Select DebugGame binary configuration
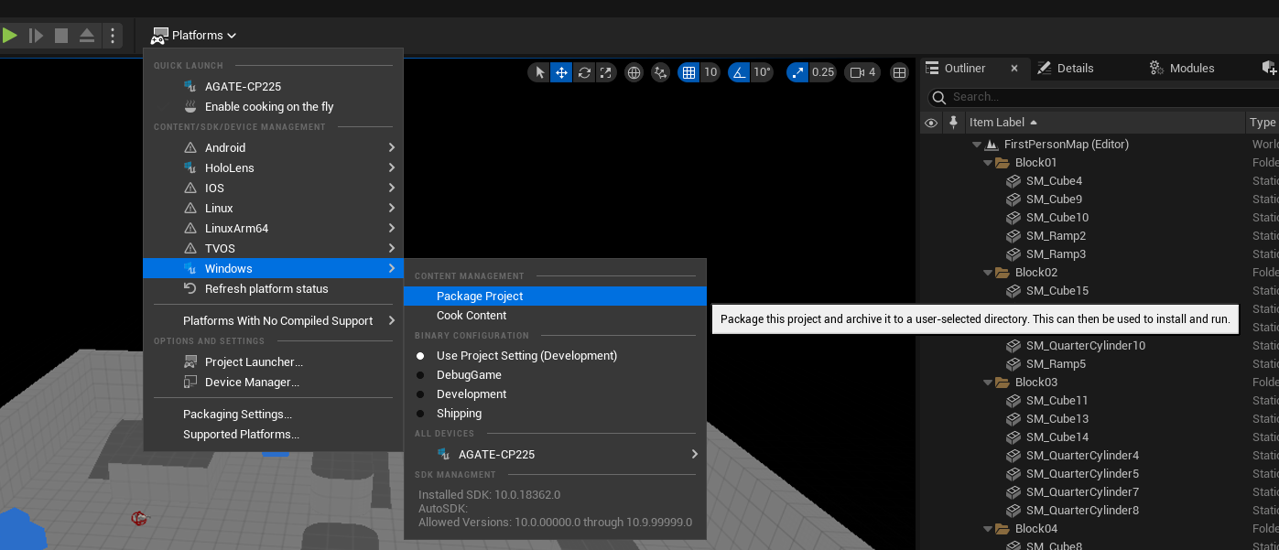This screenshot has height=550, width=1279. pos(468,375)
